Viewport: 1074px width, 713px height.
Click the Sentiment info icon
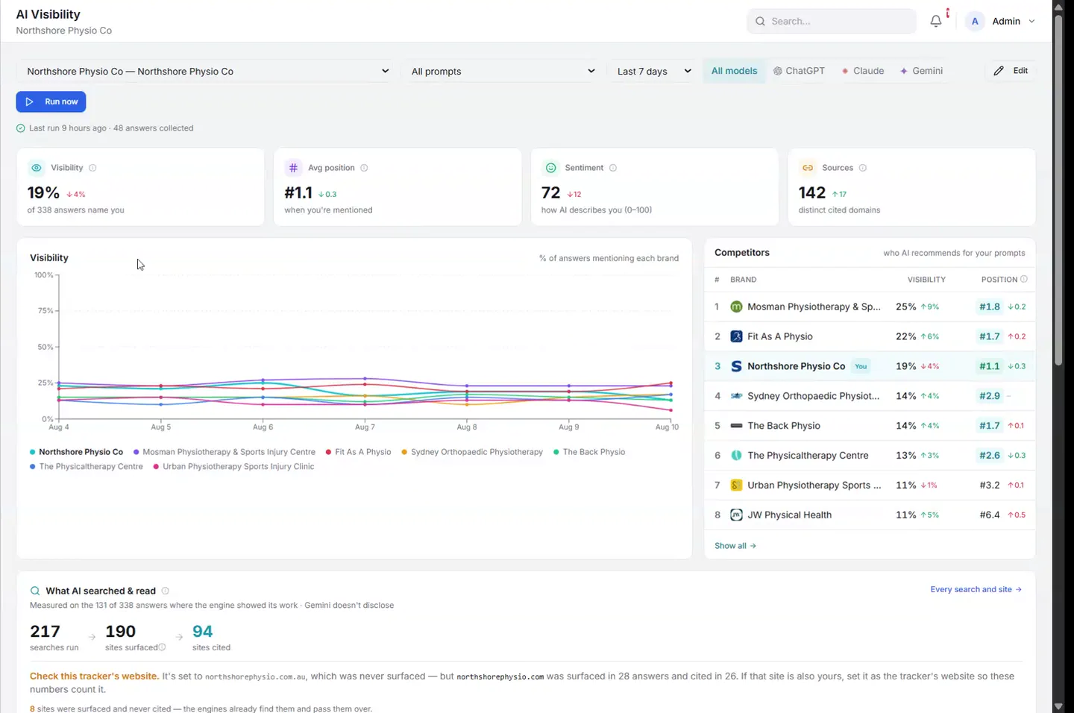click(x=613, y=168)
